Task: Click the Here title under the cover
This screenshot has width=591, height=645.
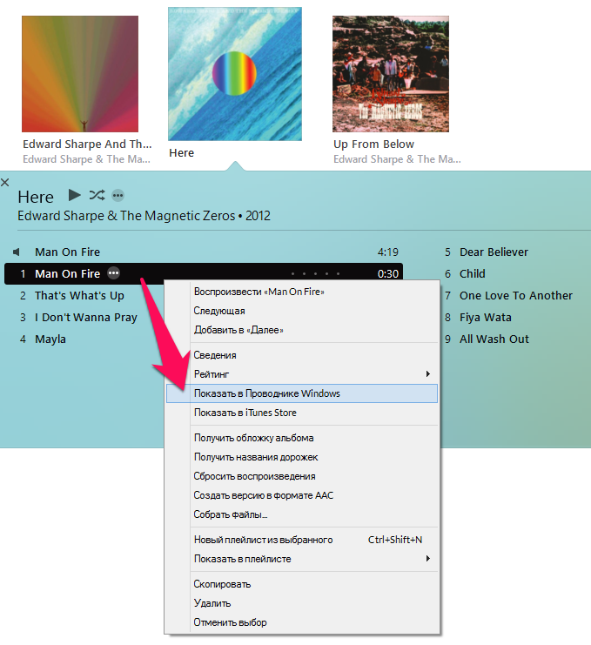Action: point(181,152)
